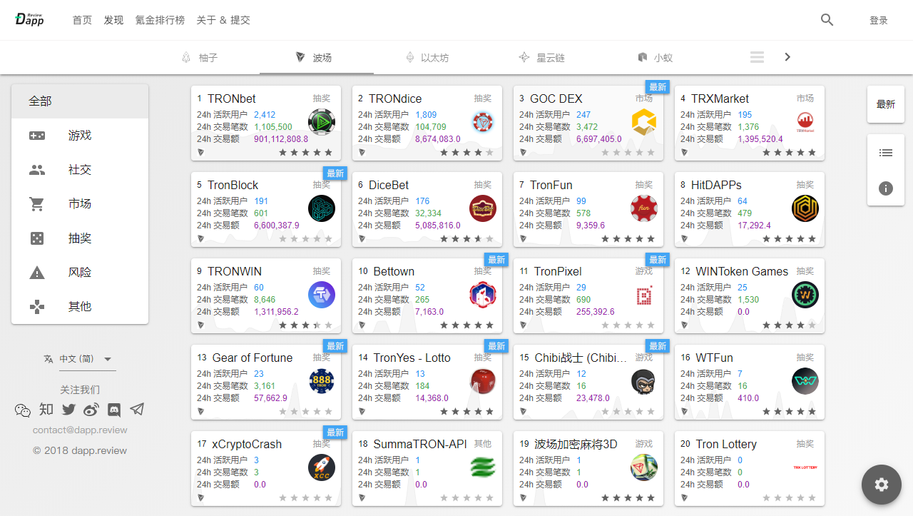Filter by 市场 category
913x516 pixels.
coord(80,204)
